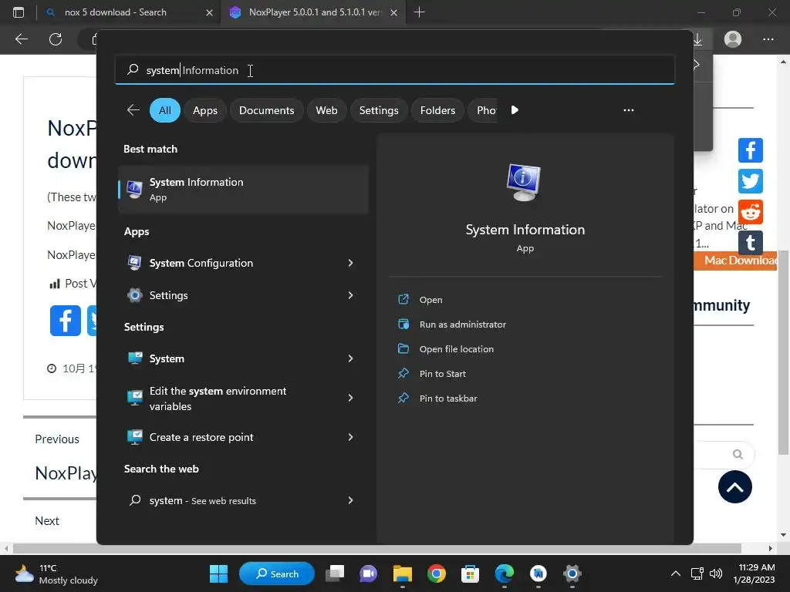Open Microsoft Store from the taskbar
Viewport: 790px width, 592px height.
tap(470, 573)
